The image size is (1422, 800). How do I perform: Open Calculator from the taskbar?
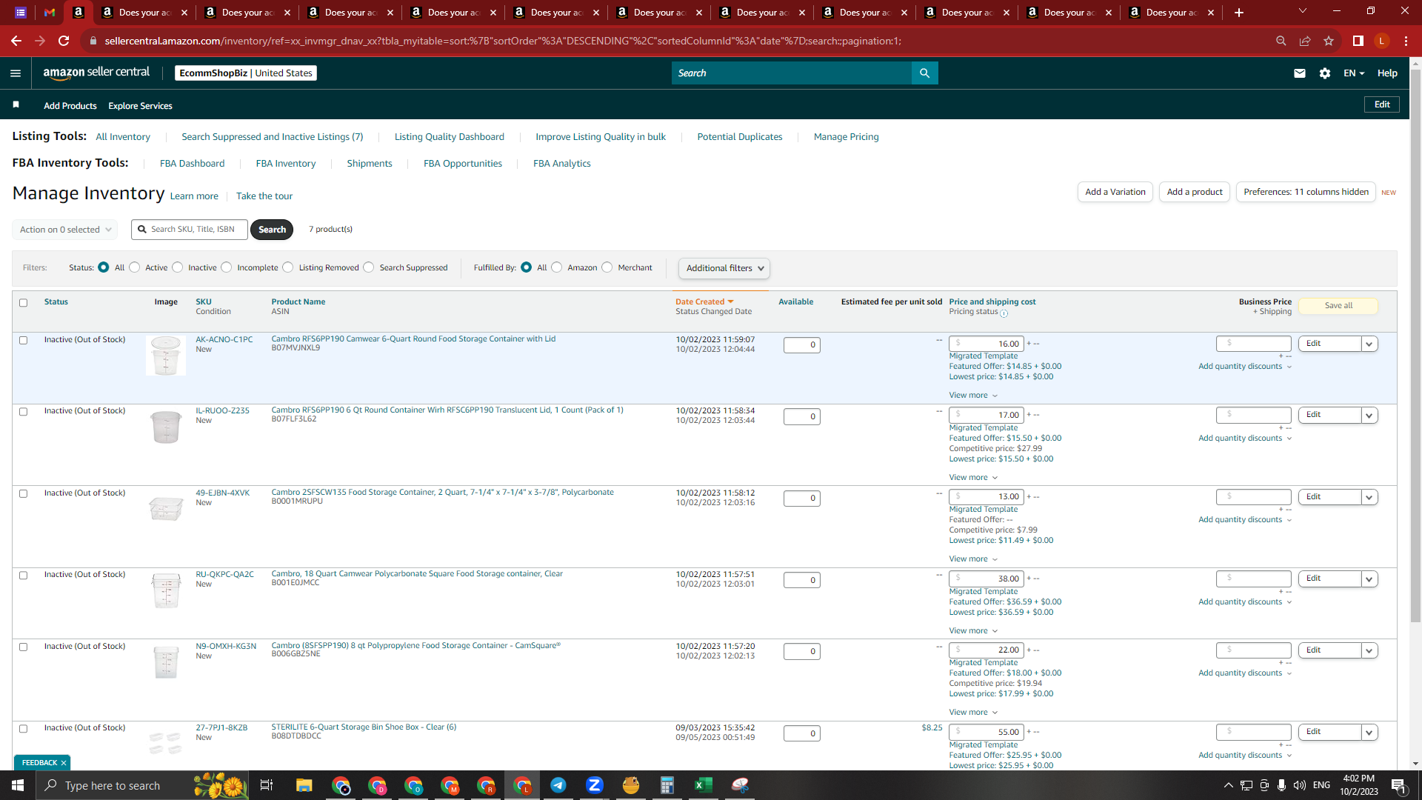[x=667, y=785]
